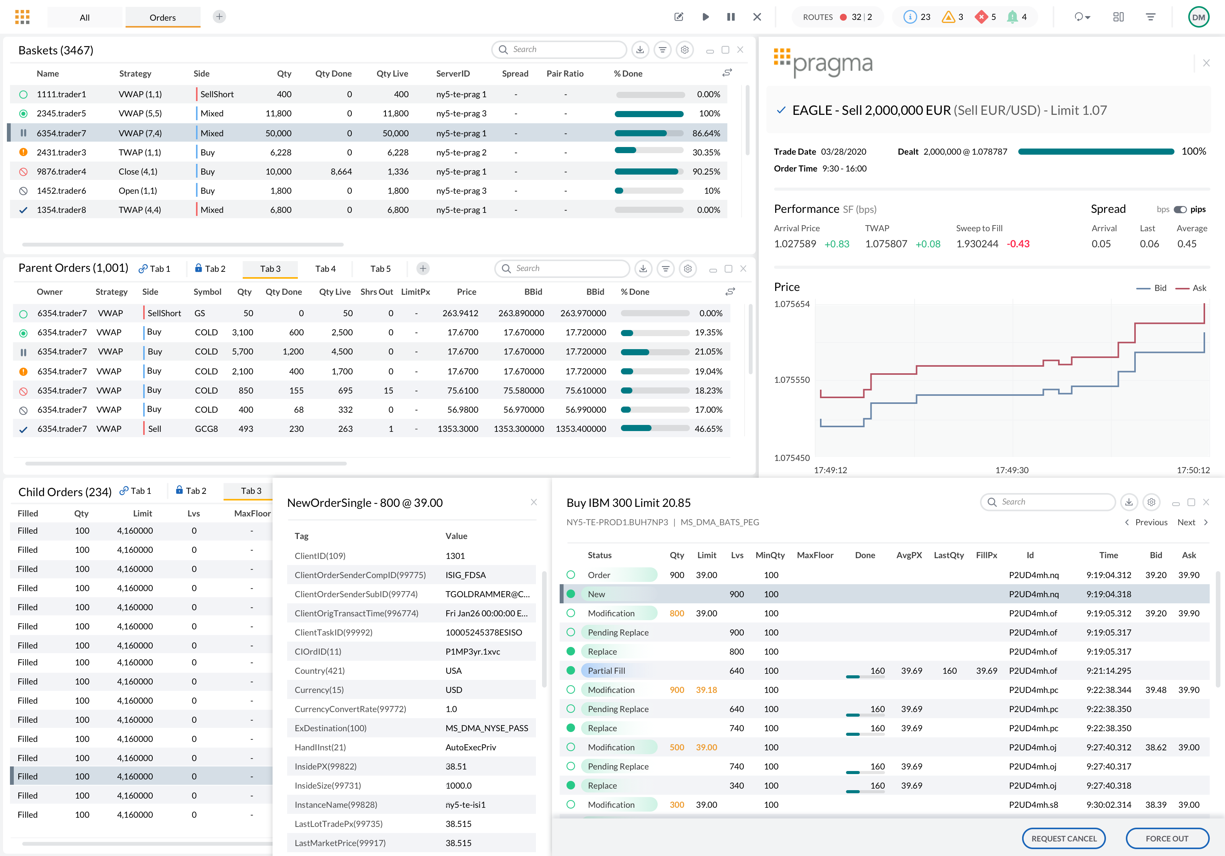Add a new Parent Orders tab
The image size is (1225, 856).
(423, 269)
